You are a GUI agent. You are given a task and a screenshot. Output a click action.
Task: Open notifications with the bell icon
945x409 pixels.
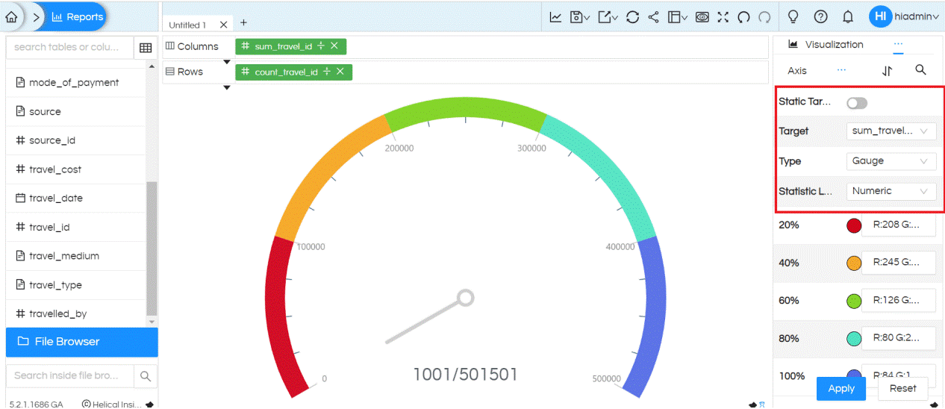(848, 16)
